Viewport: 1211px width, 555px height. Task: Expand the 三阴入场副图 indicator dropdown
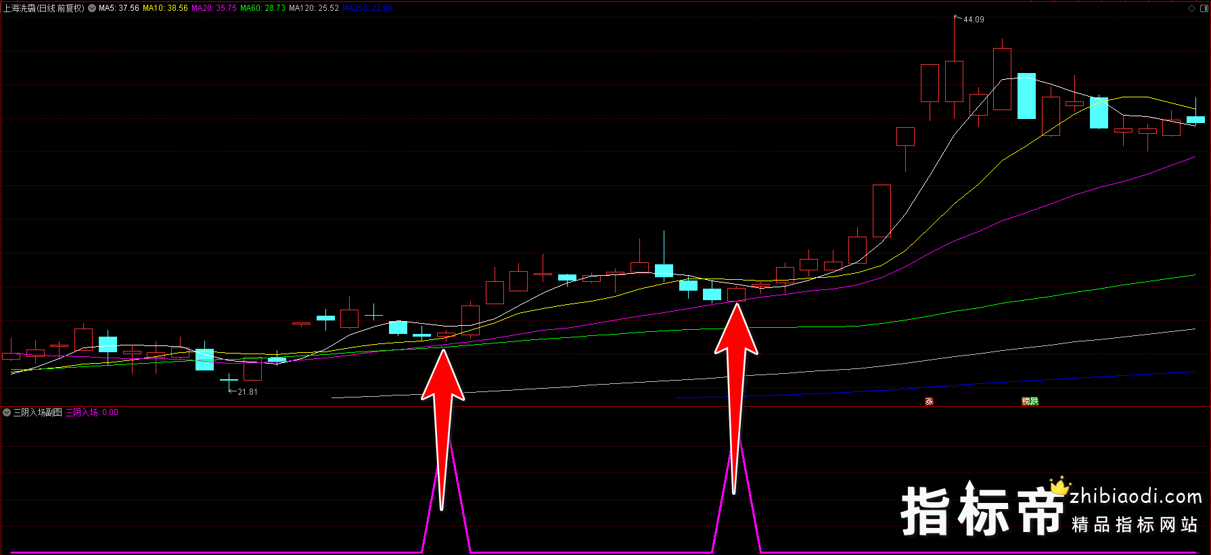click(7, 412)
